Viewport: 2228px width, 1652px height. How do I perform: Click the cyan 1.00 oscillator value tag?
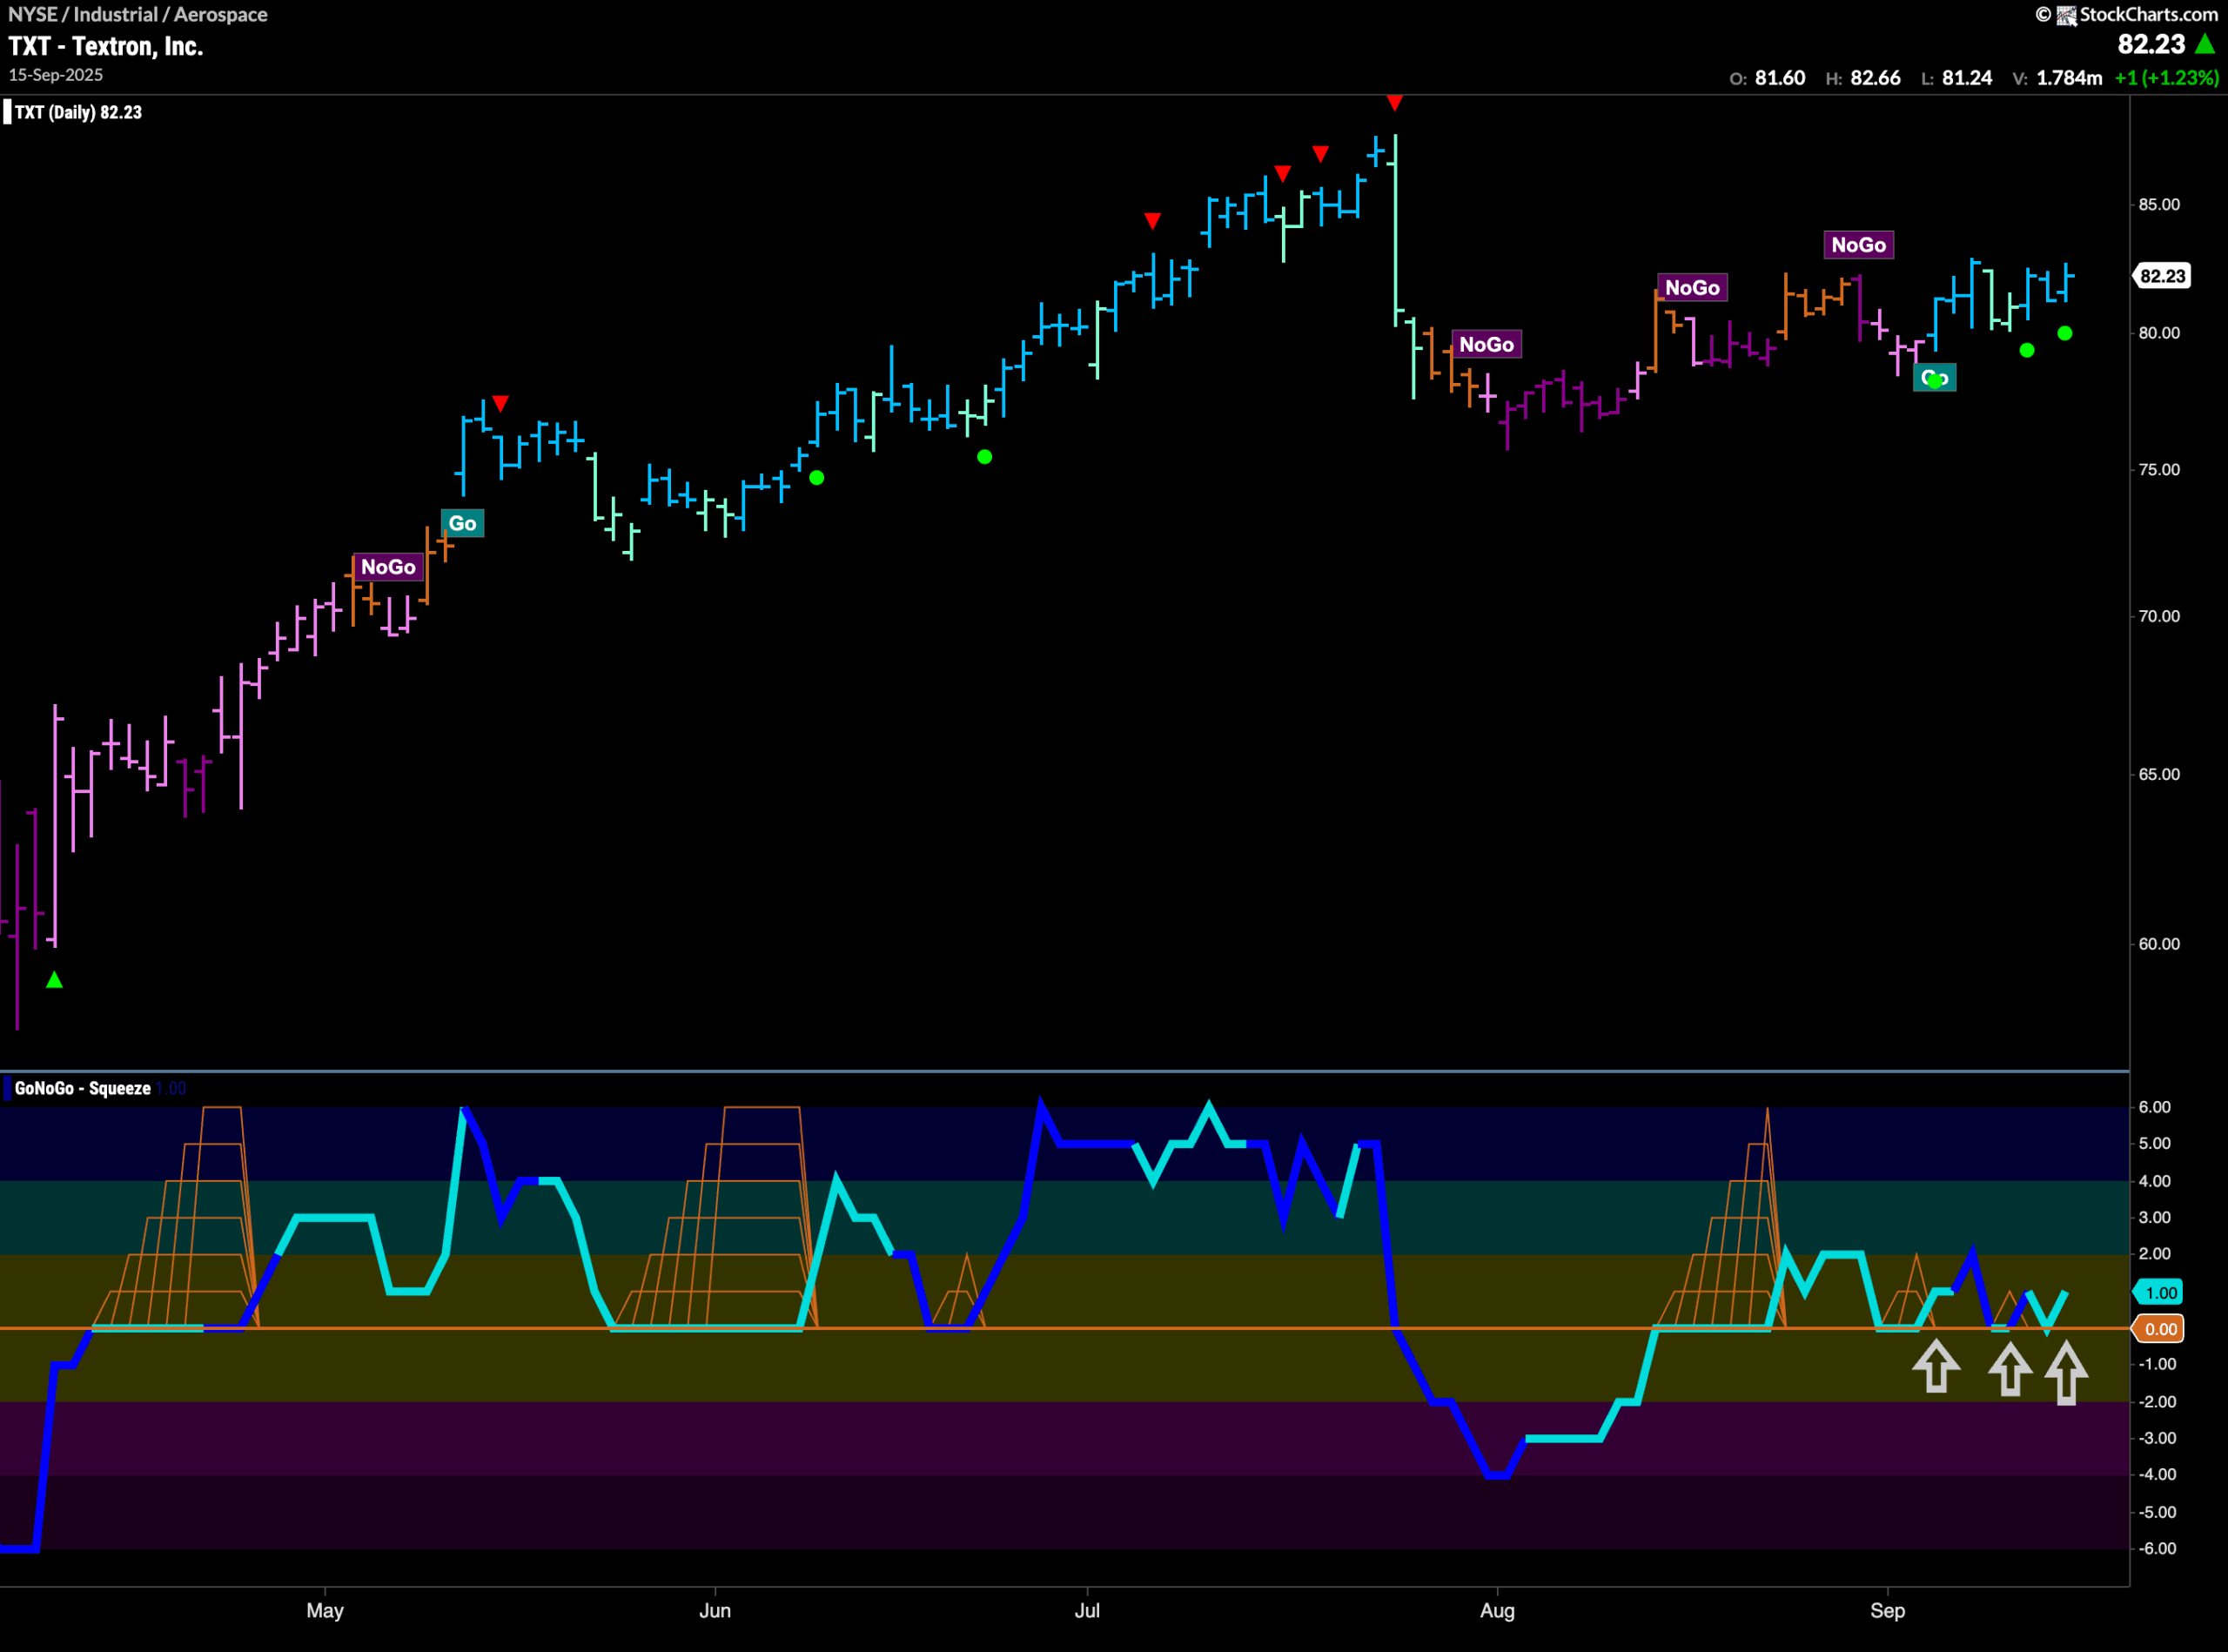click(2160, 1293)
